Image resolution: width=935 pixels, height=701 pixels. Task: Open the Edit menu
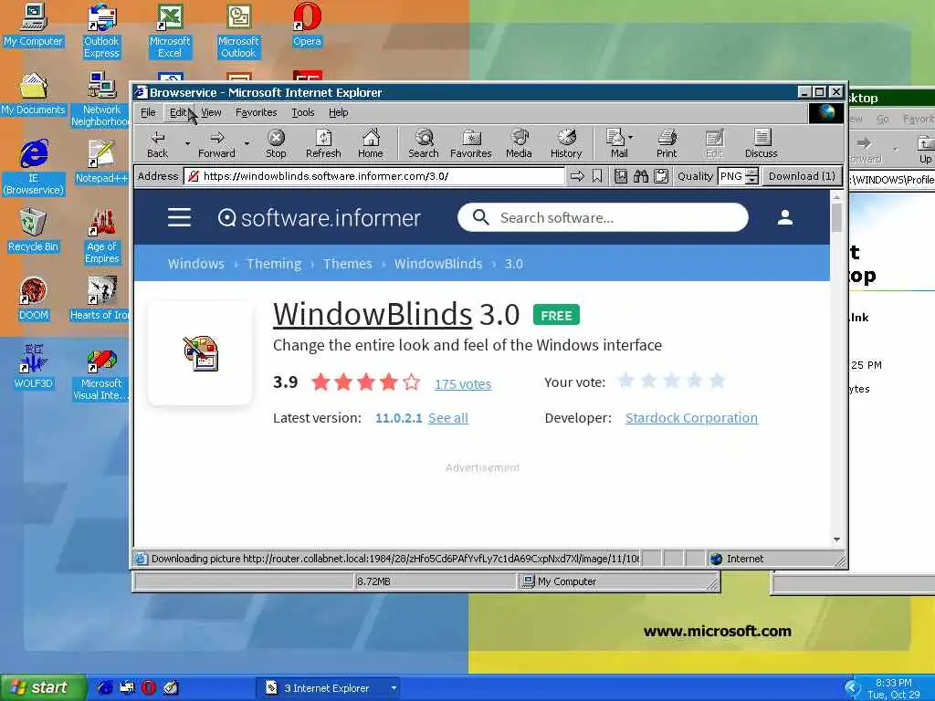(x=178, y=112)
